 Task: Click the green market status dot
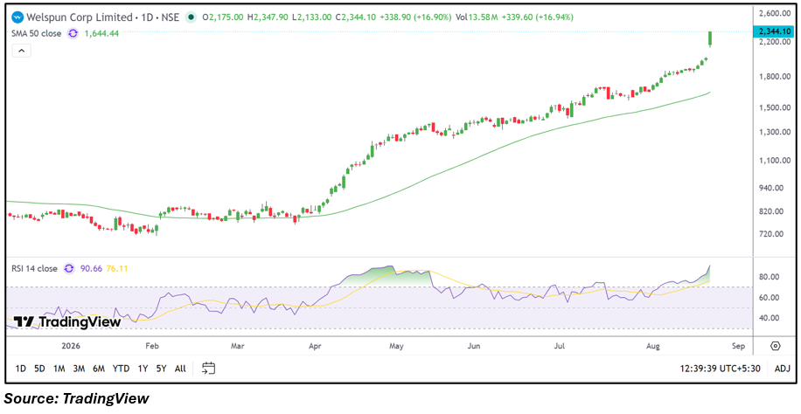191,17
